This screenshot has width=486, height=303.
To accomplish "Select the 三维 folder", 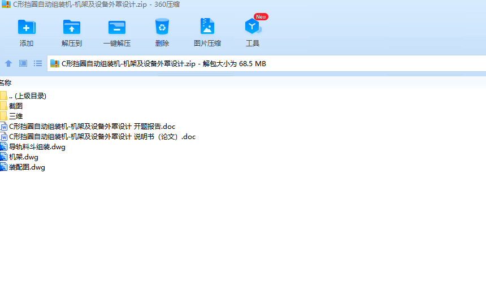I will tap(12, 116).
